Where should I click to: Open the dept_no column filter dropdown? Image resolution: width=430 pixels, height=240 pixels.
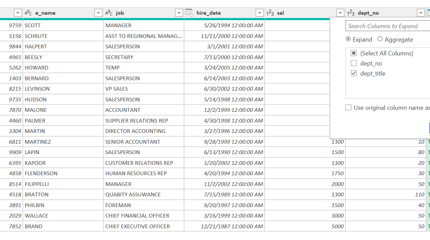pos(421,13)
